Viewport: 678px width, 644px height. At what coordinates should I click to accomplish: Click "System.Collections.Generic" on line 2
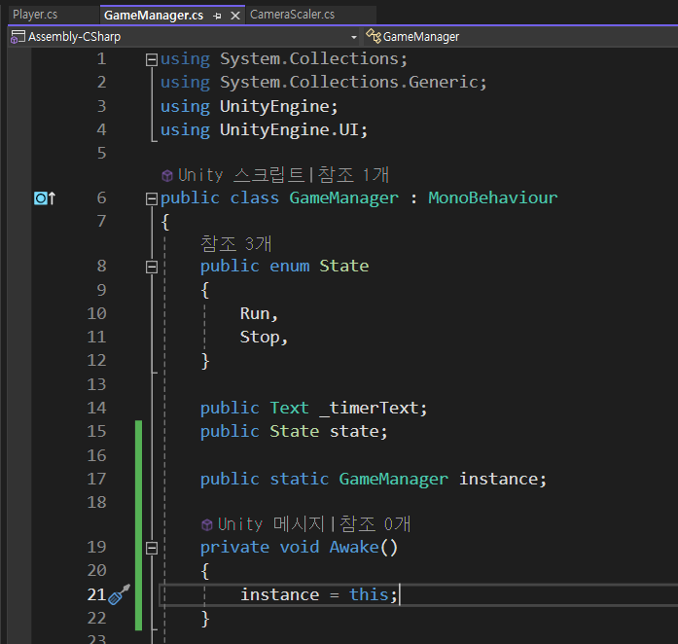tap(348, 82)
